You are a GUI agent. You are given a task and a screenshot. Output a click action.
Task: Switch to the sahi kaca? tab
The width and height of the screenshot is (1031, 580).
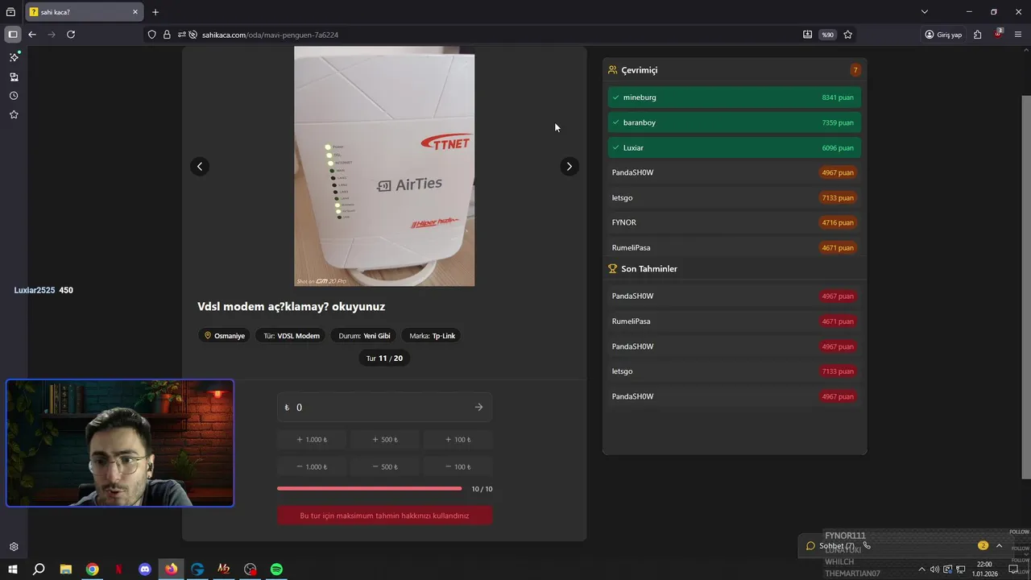point(85,12)
